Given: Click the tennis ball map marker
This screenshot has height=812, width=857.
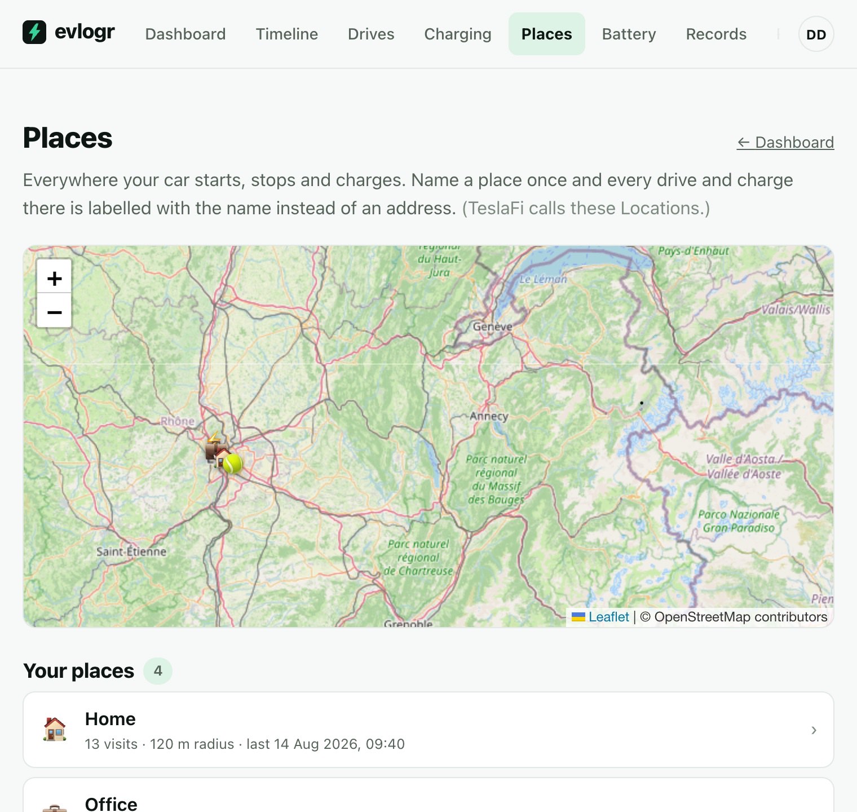Looking at the screenshot, I should pos(233,464).
